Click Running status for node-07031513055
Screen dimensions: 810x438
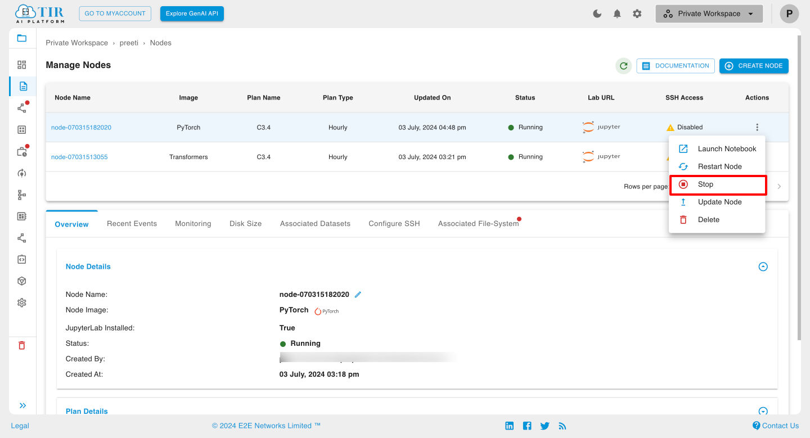tap(525, 157)
